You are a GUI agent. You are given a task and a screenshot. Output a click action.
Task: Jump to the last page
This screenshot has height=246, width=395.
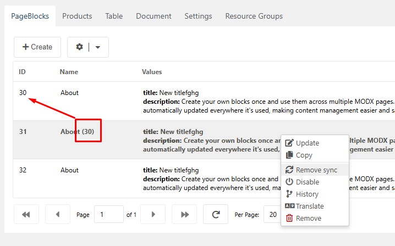click(x=184, y=214)
